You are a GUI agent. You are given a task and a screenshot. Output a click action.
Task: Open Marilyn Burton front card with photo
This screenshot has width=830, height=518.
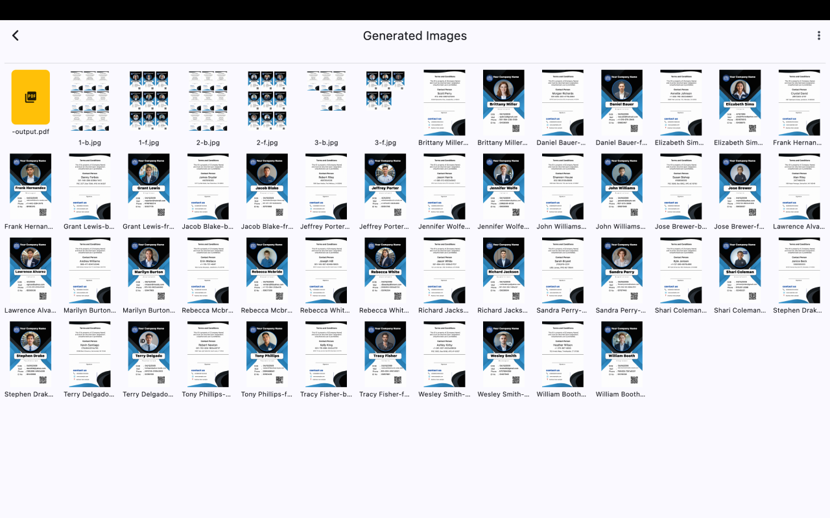click(x=149, y=271)
